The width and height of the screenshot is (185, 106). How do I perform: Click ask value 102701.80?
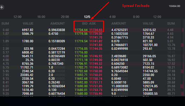coord(150,45)
